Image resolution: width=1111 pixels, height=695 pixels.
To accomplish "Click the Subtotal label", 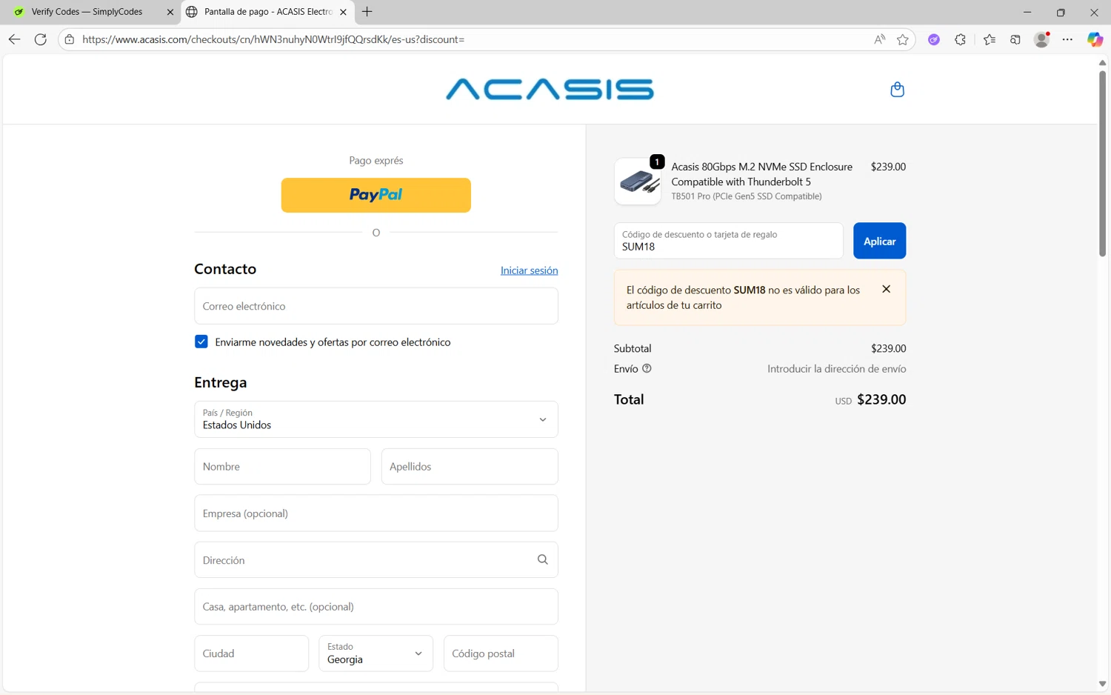I will click(633, 348).
